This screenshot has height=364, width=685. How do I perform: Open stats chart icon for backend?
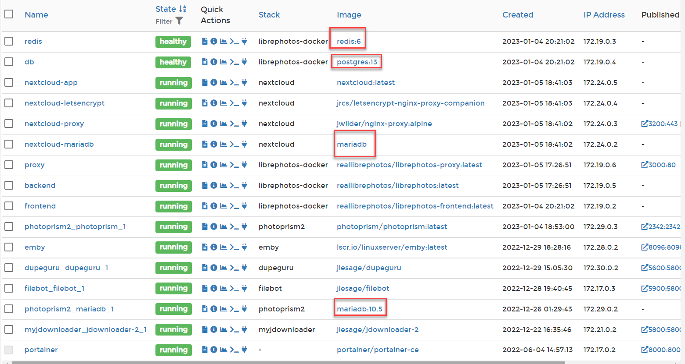point(224,185)
